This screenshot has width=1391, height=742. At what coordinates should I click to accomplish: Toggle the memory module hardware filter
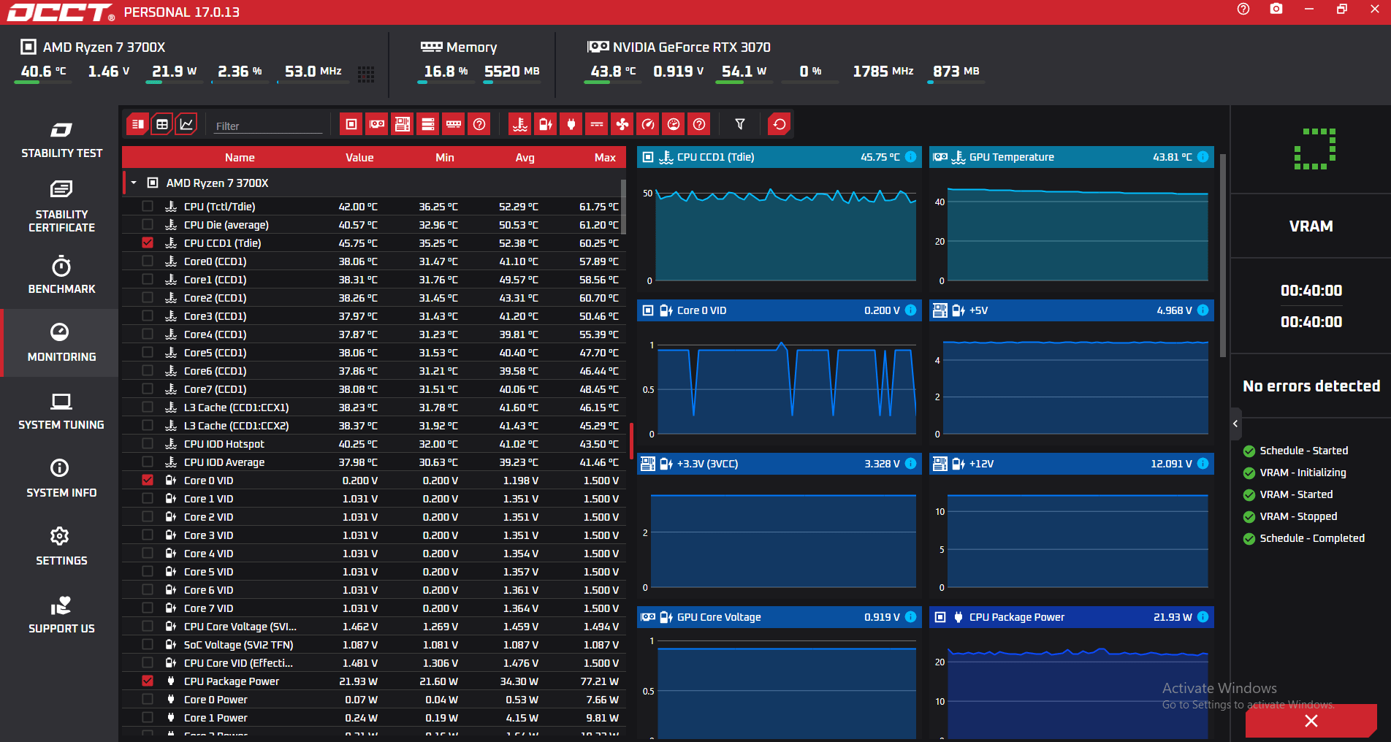454,124
